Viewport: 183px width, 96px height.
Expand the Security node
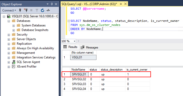[x=9, y=35]
